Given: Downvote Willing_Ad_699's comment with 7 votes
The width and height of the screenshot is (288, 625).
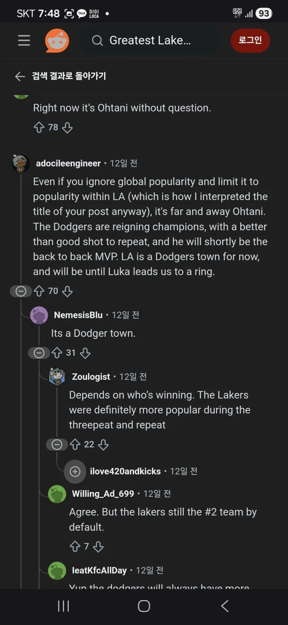Looking at the screenshot, I should 98,546.
